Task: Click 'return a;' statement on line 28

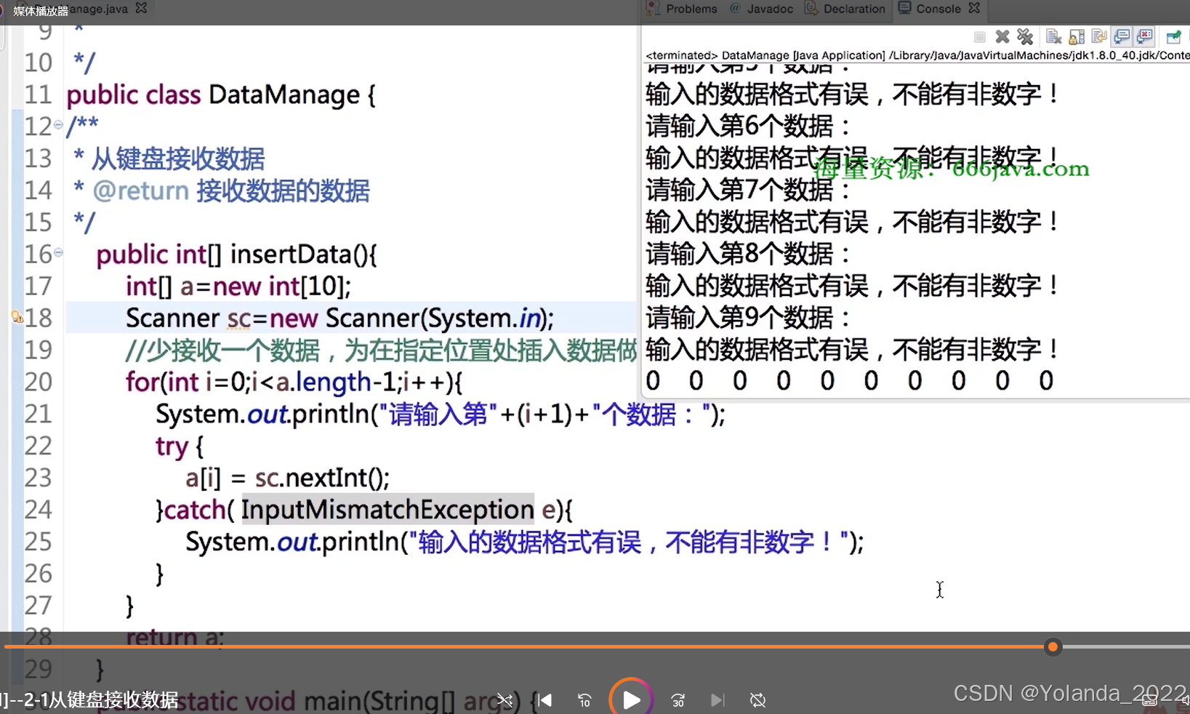Action: pyautogui.click(x=174, y=638)
